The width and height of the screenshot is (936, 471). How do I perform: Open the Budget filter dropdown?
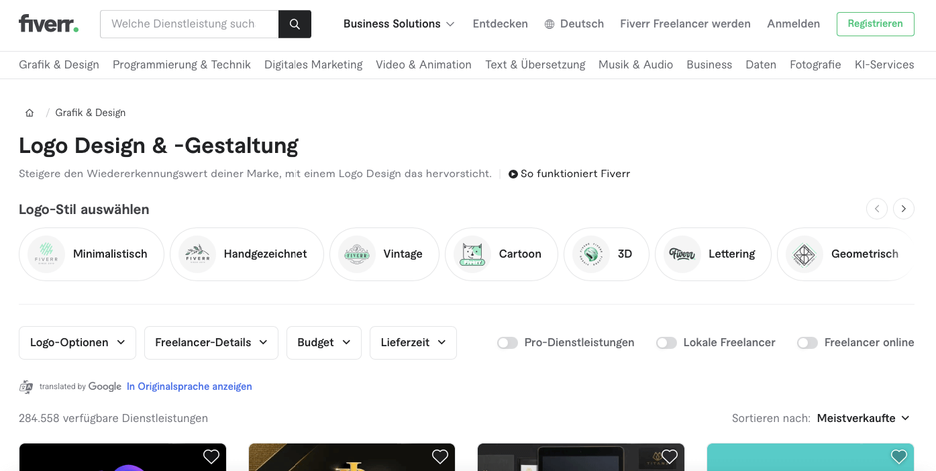(x=324, y=343)
